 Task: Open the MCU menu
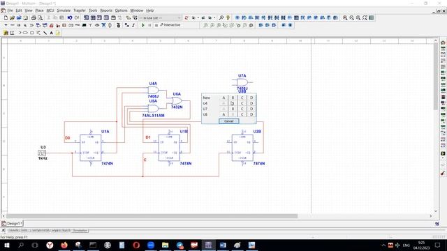point(50,10)
